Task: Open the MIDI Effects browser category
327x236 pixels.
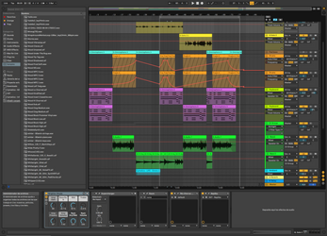Action: point(11,50)
